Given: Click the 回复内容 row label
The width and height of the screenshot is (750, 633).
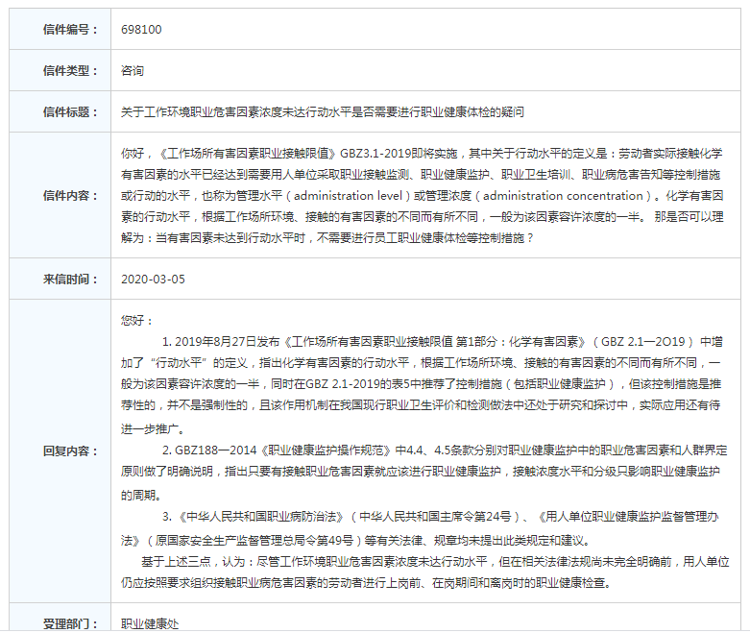Looking at the screenshot, I should [70, 450].
